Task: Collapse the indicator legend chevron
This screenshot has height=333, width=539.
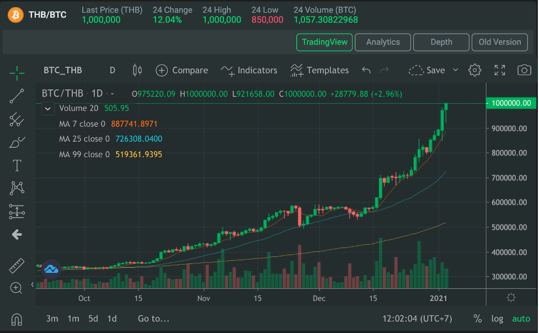Action: click(x=49, y=109)
